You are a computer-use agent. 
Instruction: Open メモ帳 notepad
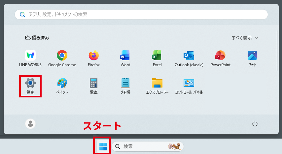click(125, 86)
